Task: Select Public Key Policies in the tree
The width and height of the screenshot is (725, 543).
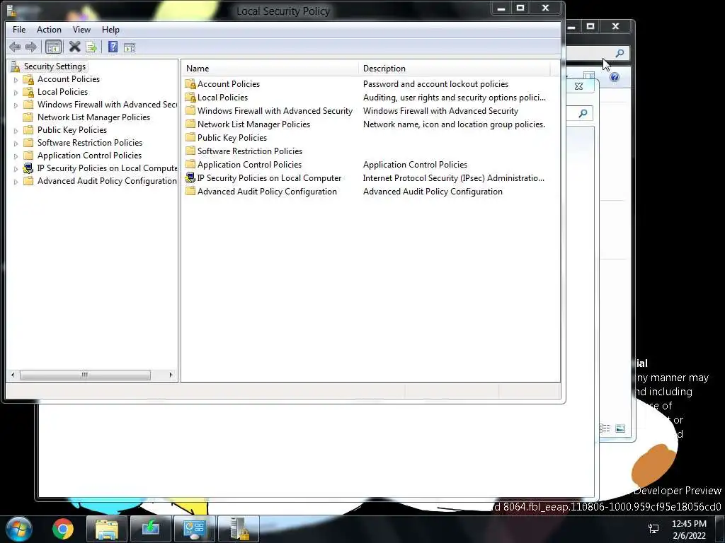Action: 72,130
